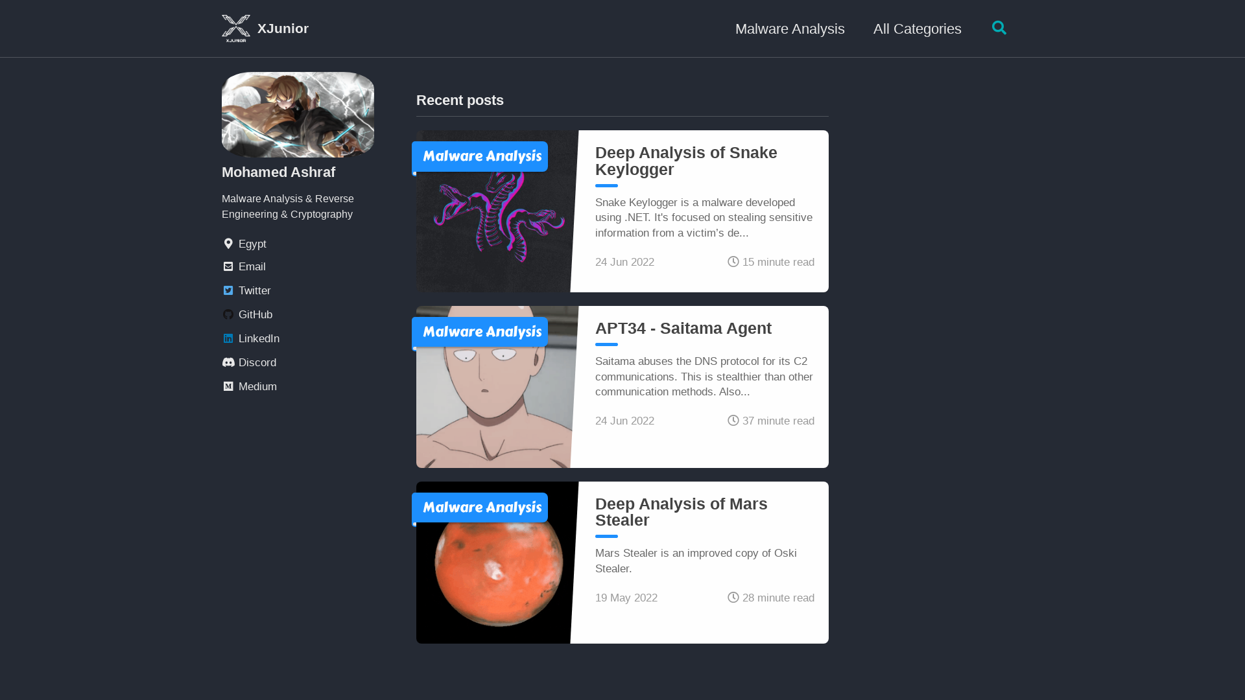Click the search magnifier icon
This screenshot has width=1245, height=700.
(999, 28)
